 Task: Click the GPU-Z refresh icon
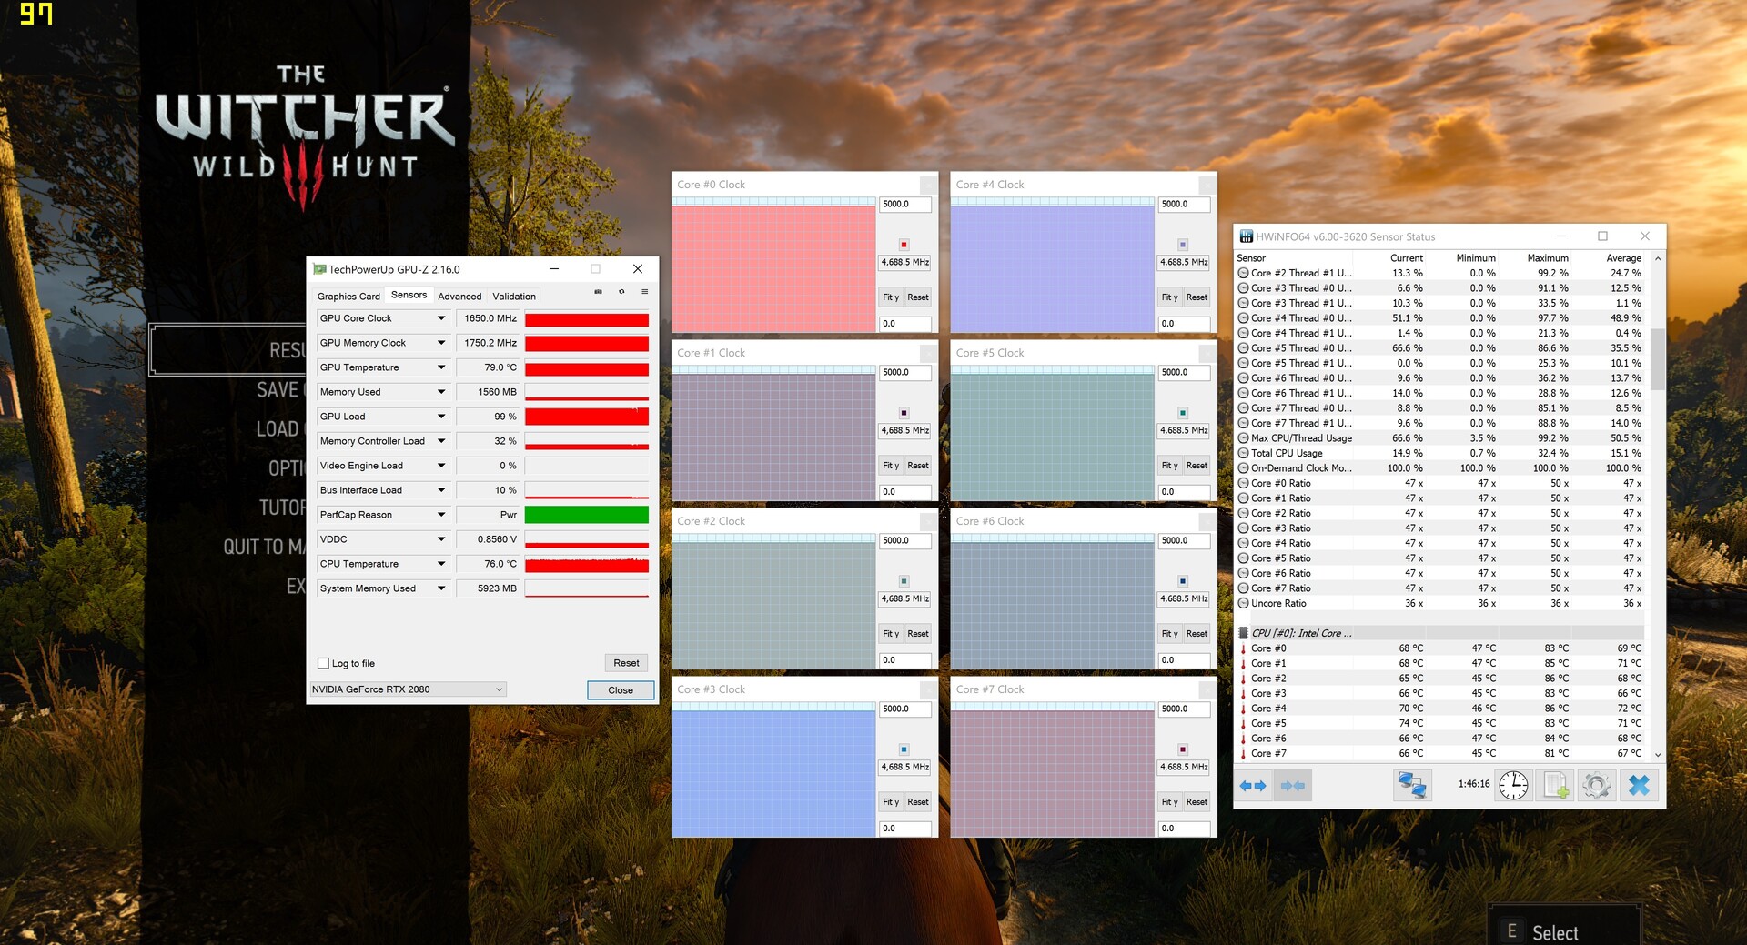(621, 292)
